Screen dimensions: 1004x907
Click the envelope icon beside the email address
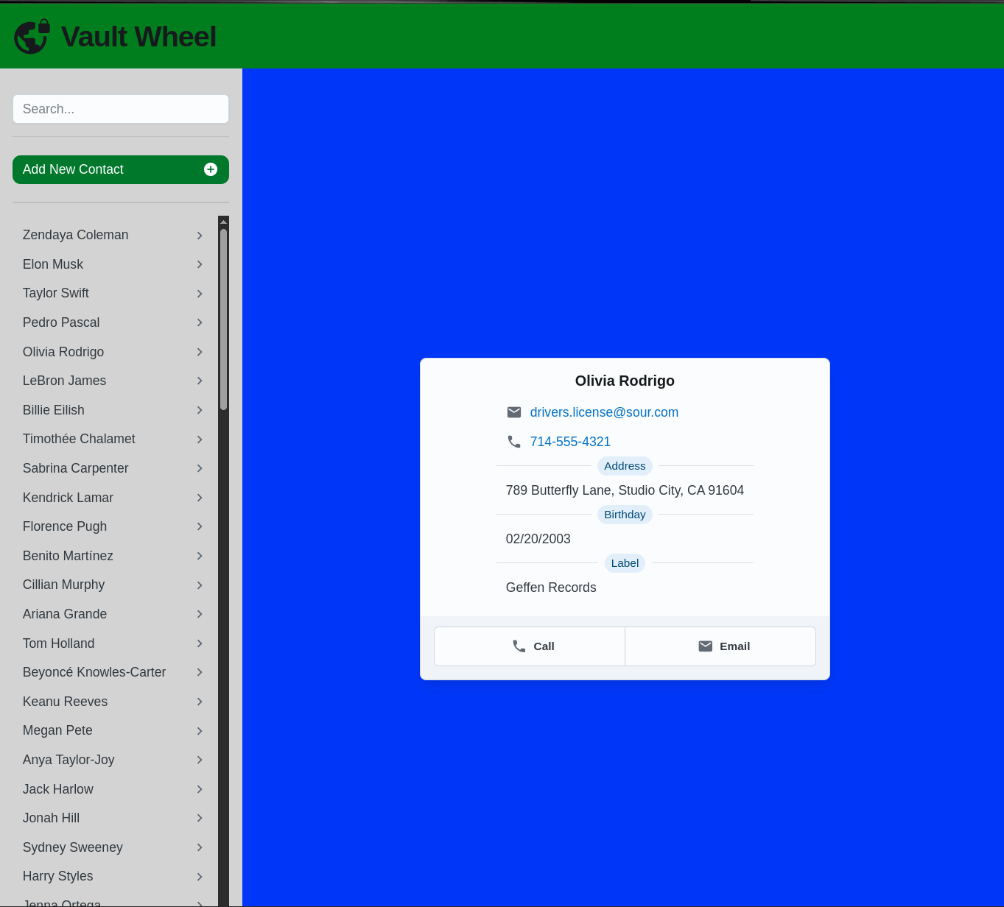click(514, 412)
